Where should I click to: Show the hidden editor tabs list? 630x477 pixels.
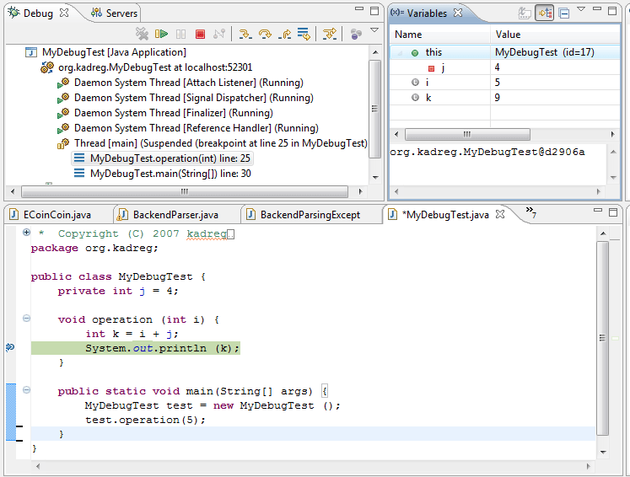[531, 211]
